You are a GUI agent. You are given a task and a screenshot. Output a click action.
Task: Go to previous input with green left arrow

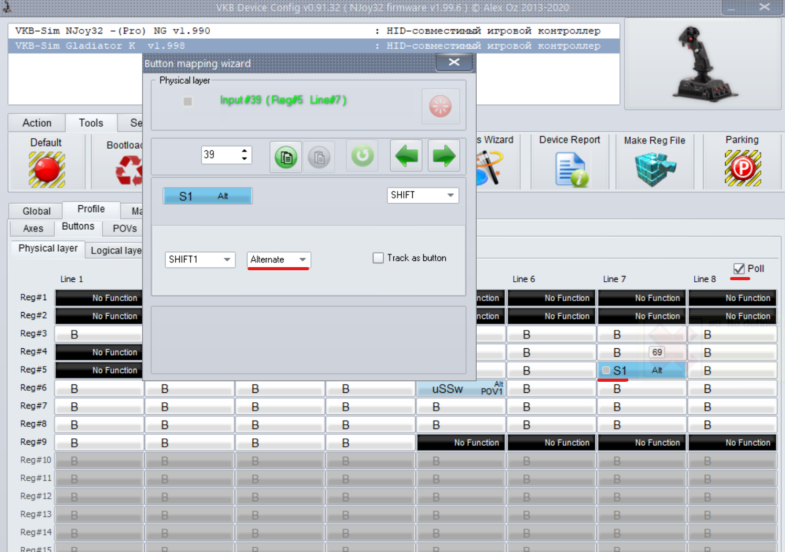click(406, 156)
